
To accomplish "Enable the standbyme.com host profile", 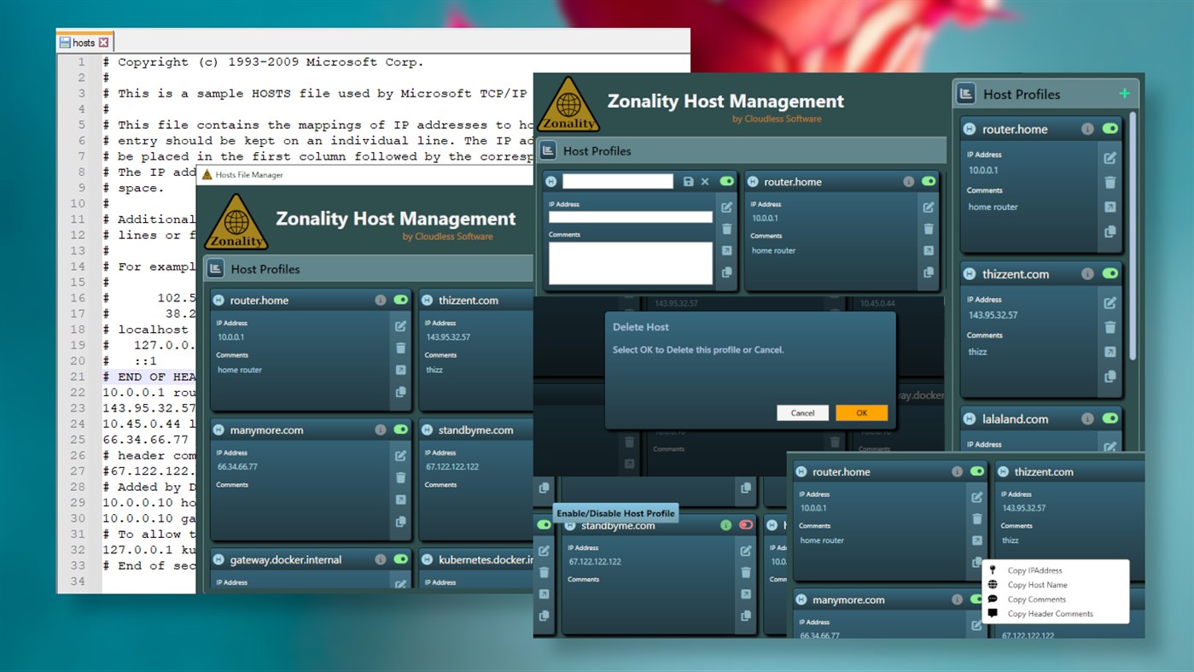I will (x=744, y=526).
